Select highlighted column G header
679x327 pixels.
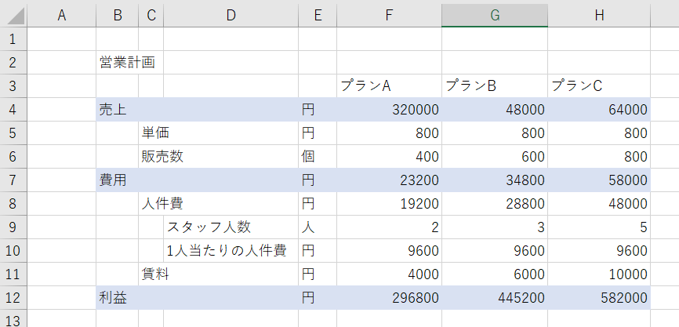click(x=495, y=16)
